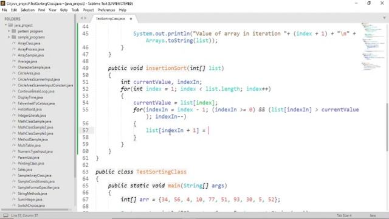Click the file icon beside MethodSample.java

coord(14,139)
